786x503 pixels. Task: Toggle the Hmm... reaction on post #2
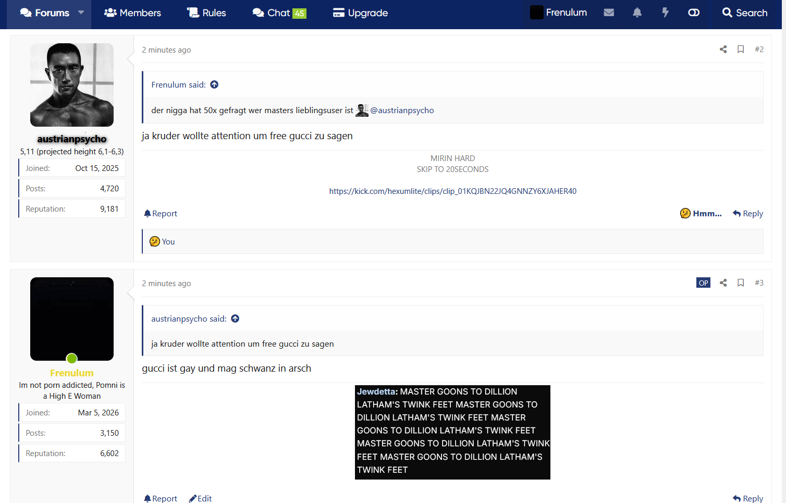pos(701,213)
